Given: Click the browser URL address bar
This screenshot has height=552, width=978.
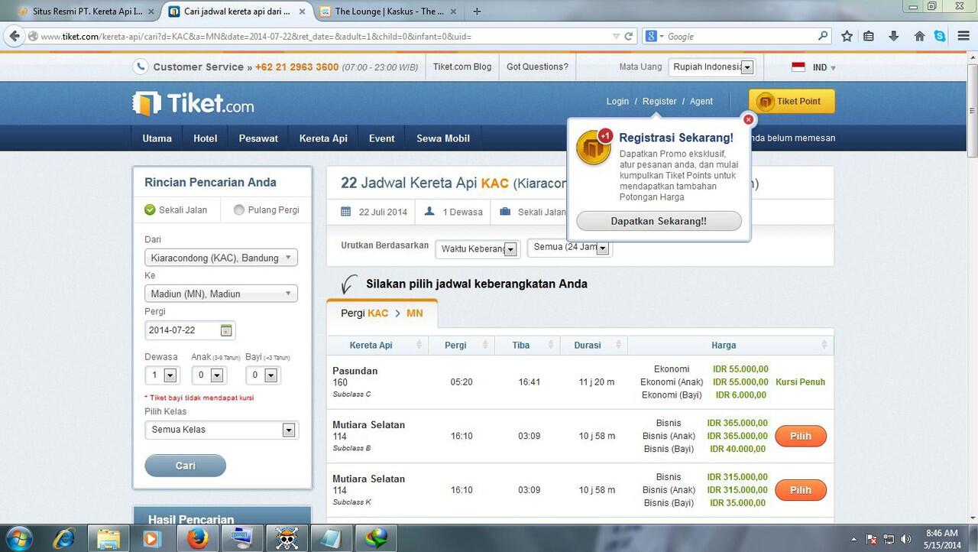Looking at the screenshot, I should click(x=321, y=36).
